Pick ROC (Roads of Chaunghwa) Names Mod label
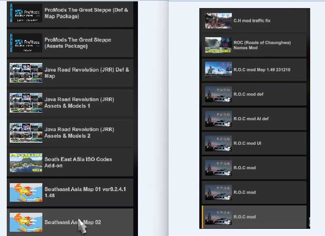The image size is (325, 236). [262, 45]
